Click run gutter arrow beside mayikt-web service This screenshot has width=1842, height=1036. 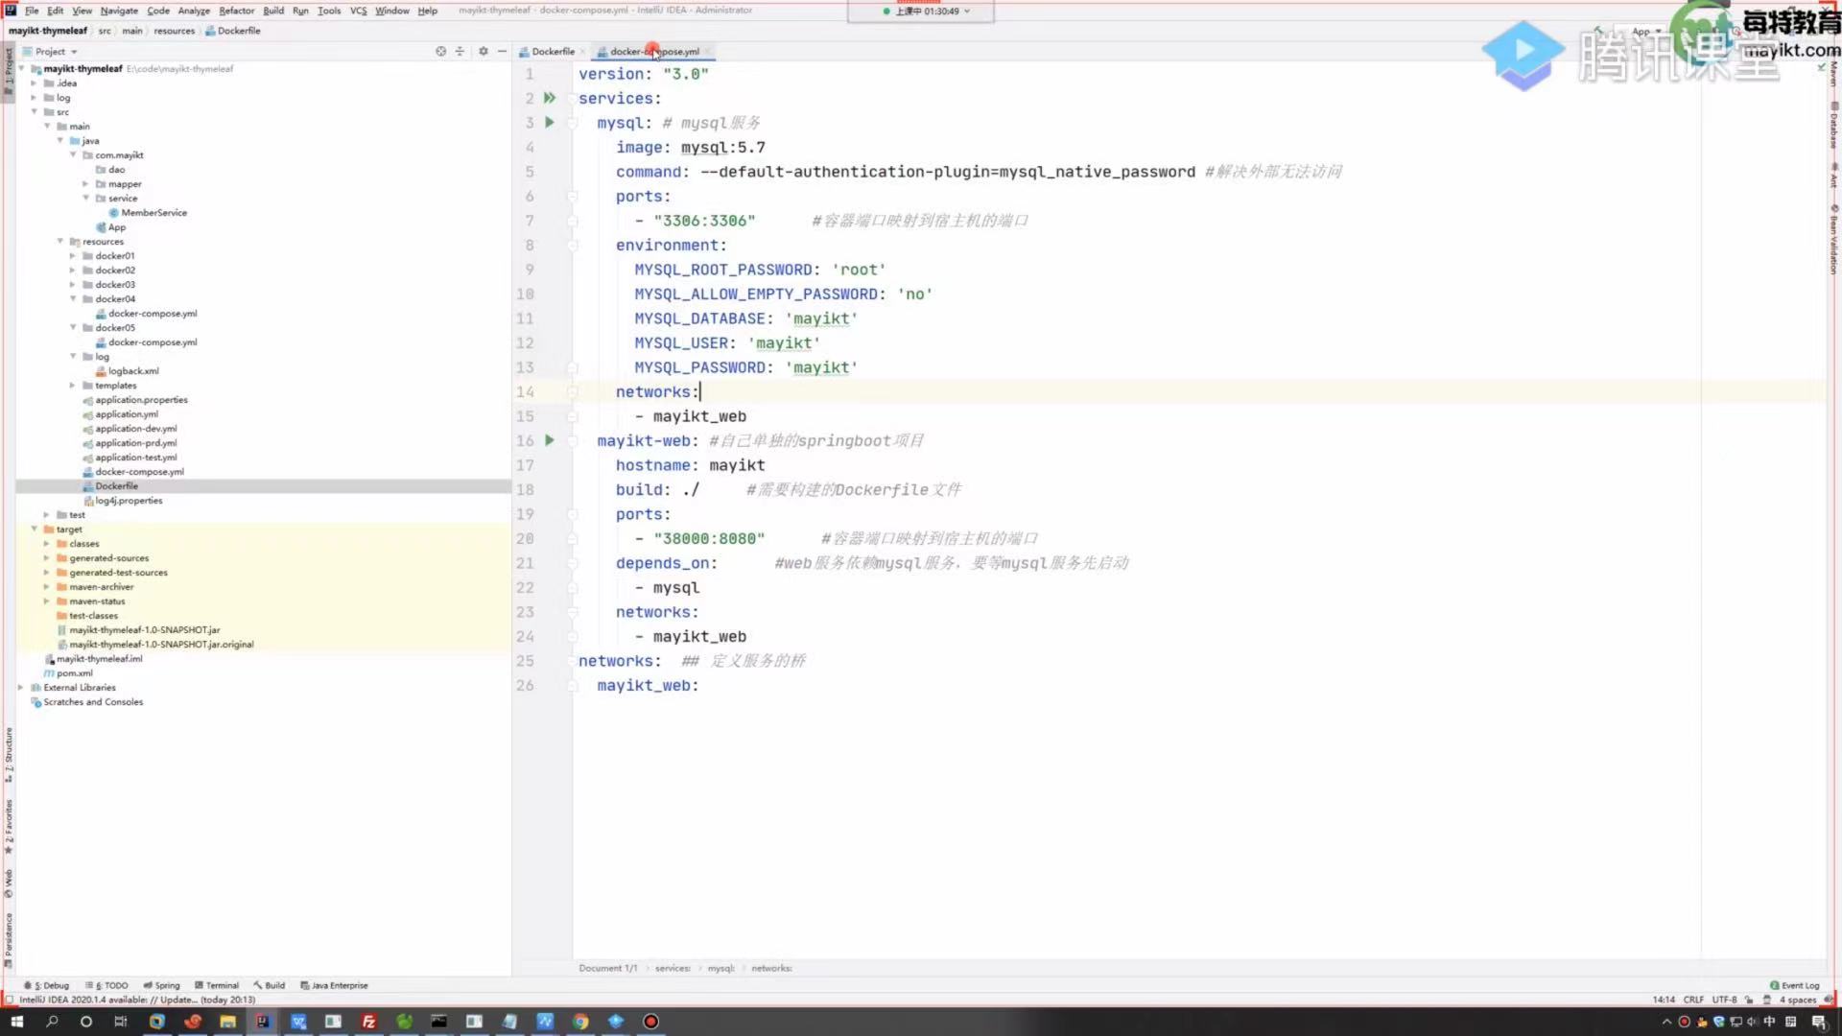550,440
